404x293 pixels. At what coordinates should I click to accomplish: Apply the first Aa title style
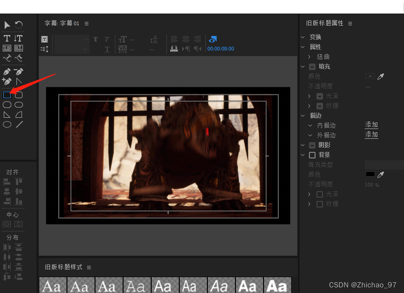pos(53,285)
